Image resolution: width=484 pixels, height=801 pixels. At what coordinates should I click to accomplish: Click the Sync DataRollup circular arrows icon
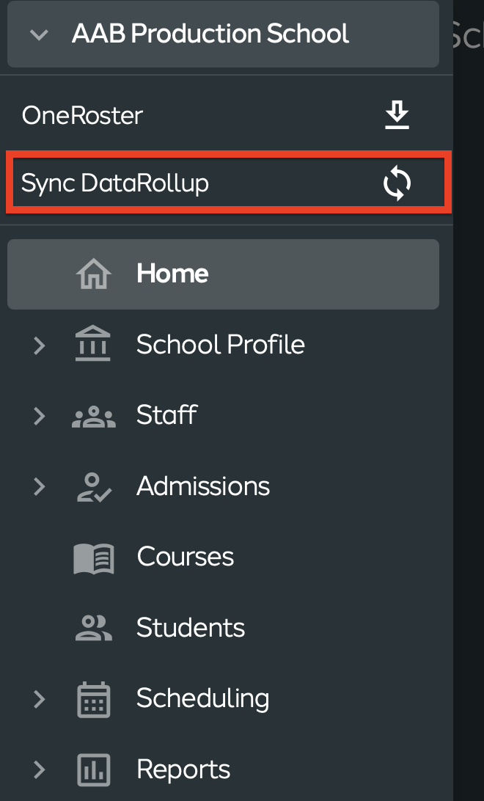point(397,183)
